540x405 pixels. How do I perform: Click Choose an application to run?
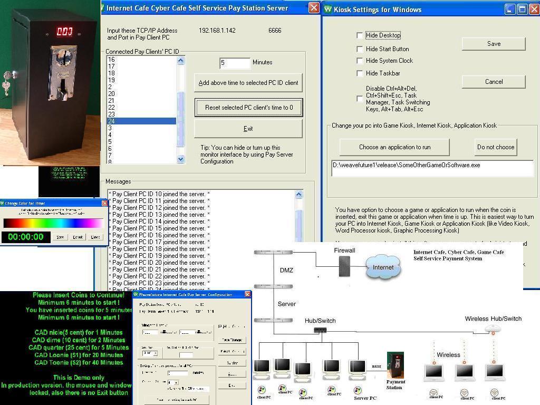(395, 147)
